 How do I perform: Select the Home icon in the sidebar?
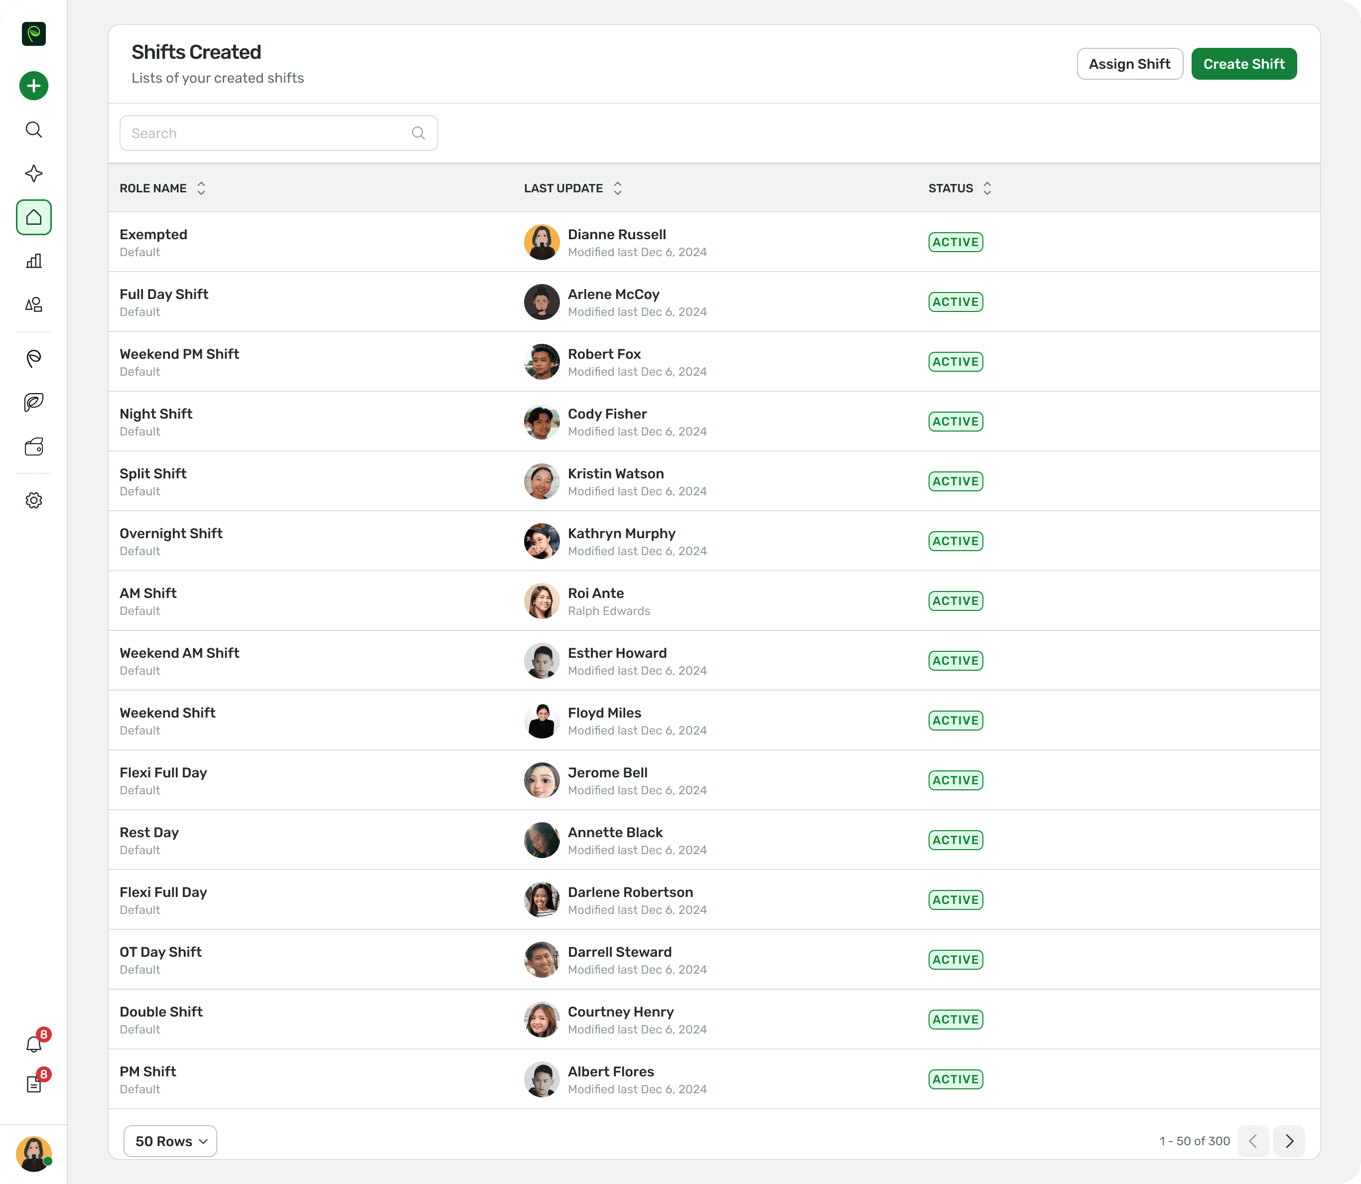pos(34,217)
